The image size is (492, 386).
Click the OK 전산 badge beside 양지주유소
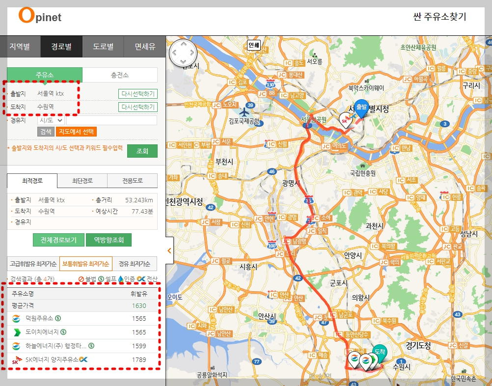(x=83, y=359)
